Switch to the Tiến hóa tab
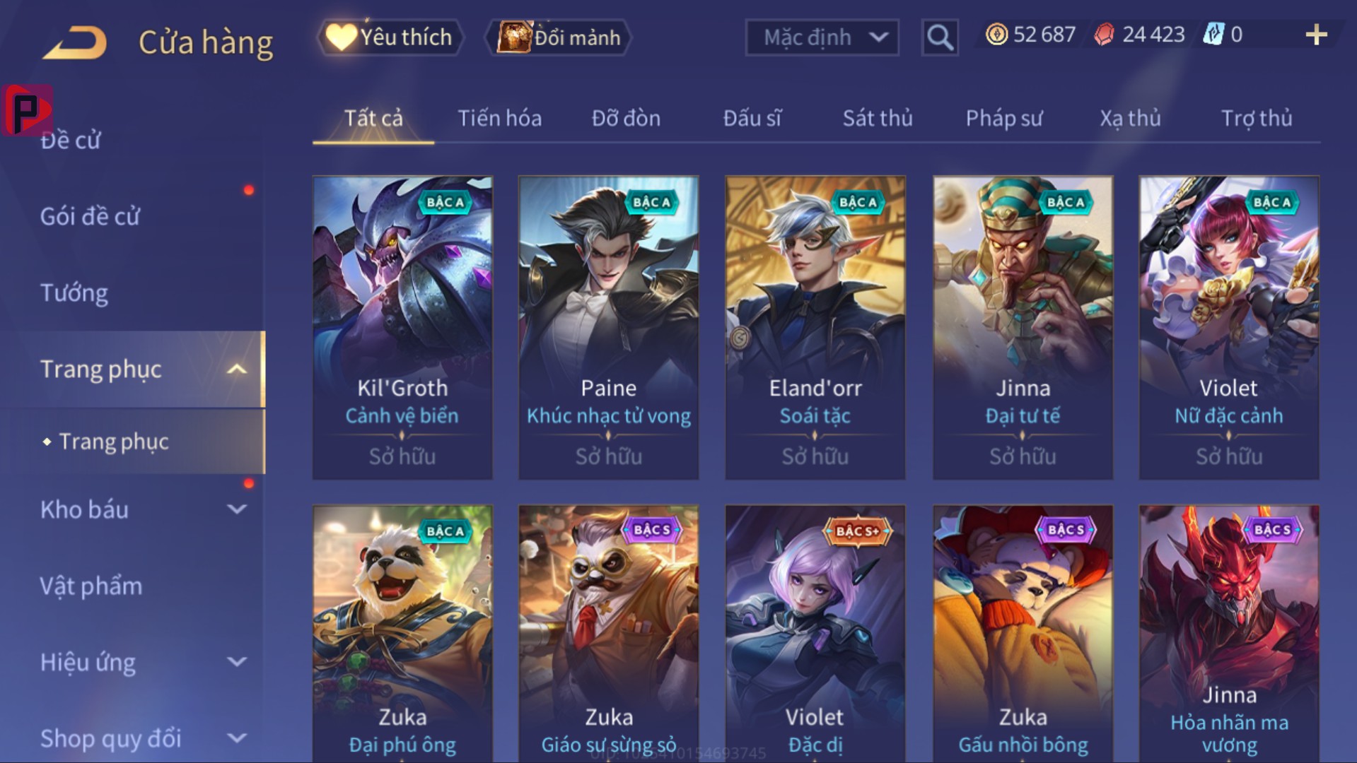1357x763 pixels. coord(500,118)
